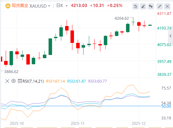173x128 pixels.
Task: Remove the RSI indicator panel
Action: [x=7, y=81]
